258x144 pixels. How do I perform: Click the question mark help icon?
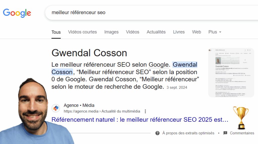(x=157, y=133)
